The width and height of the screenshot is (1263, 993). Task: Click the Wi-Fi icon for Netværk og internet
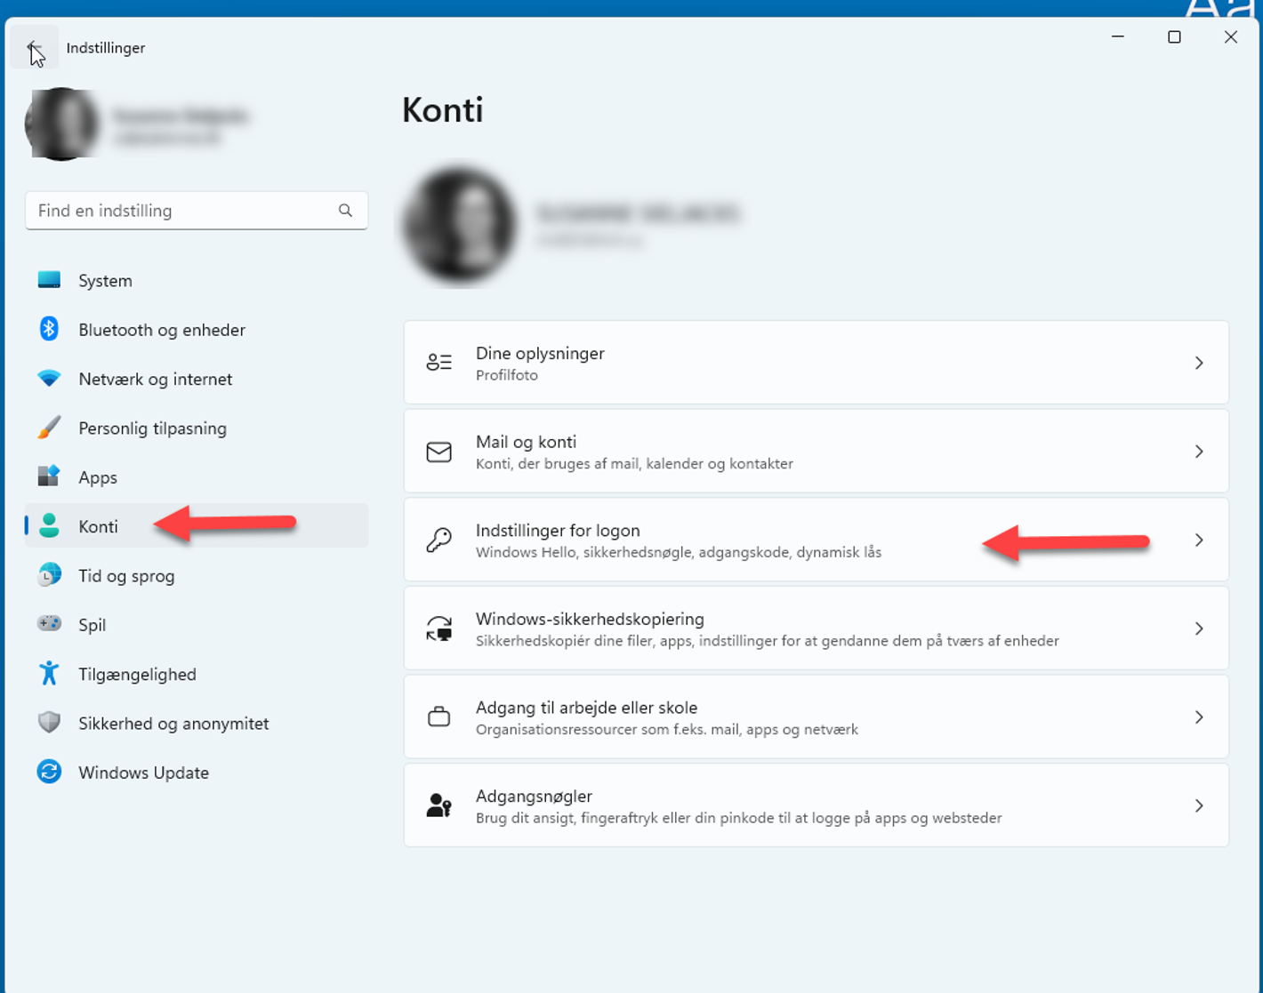pyautogui.click(x=49, y=379)
